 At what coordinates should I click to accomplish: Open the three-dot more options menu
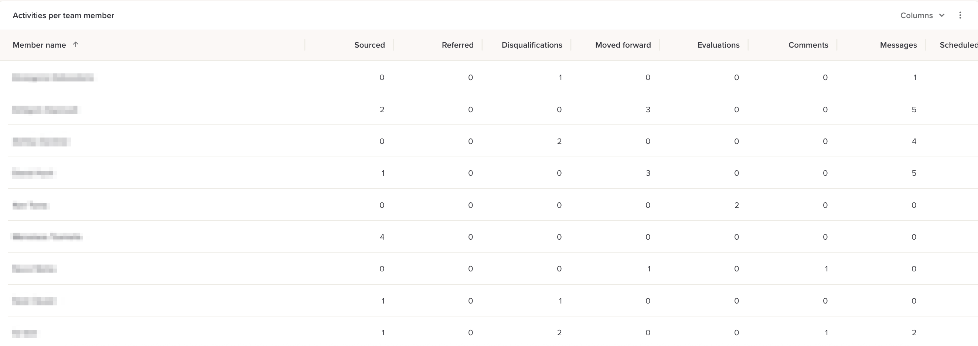coord(960,15)
